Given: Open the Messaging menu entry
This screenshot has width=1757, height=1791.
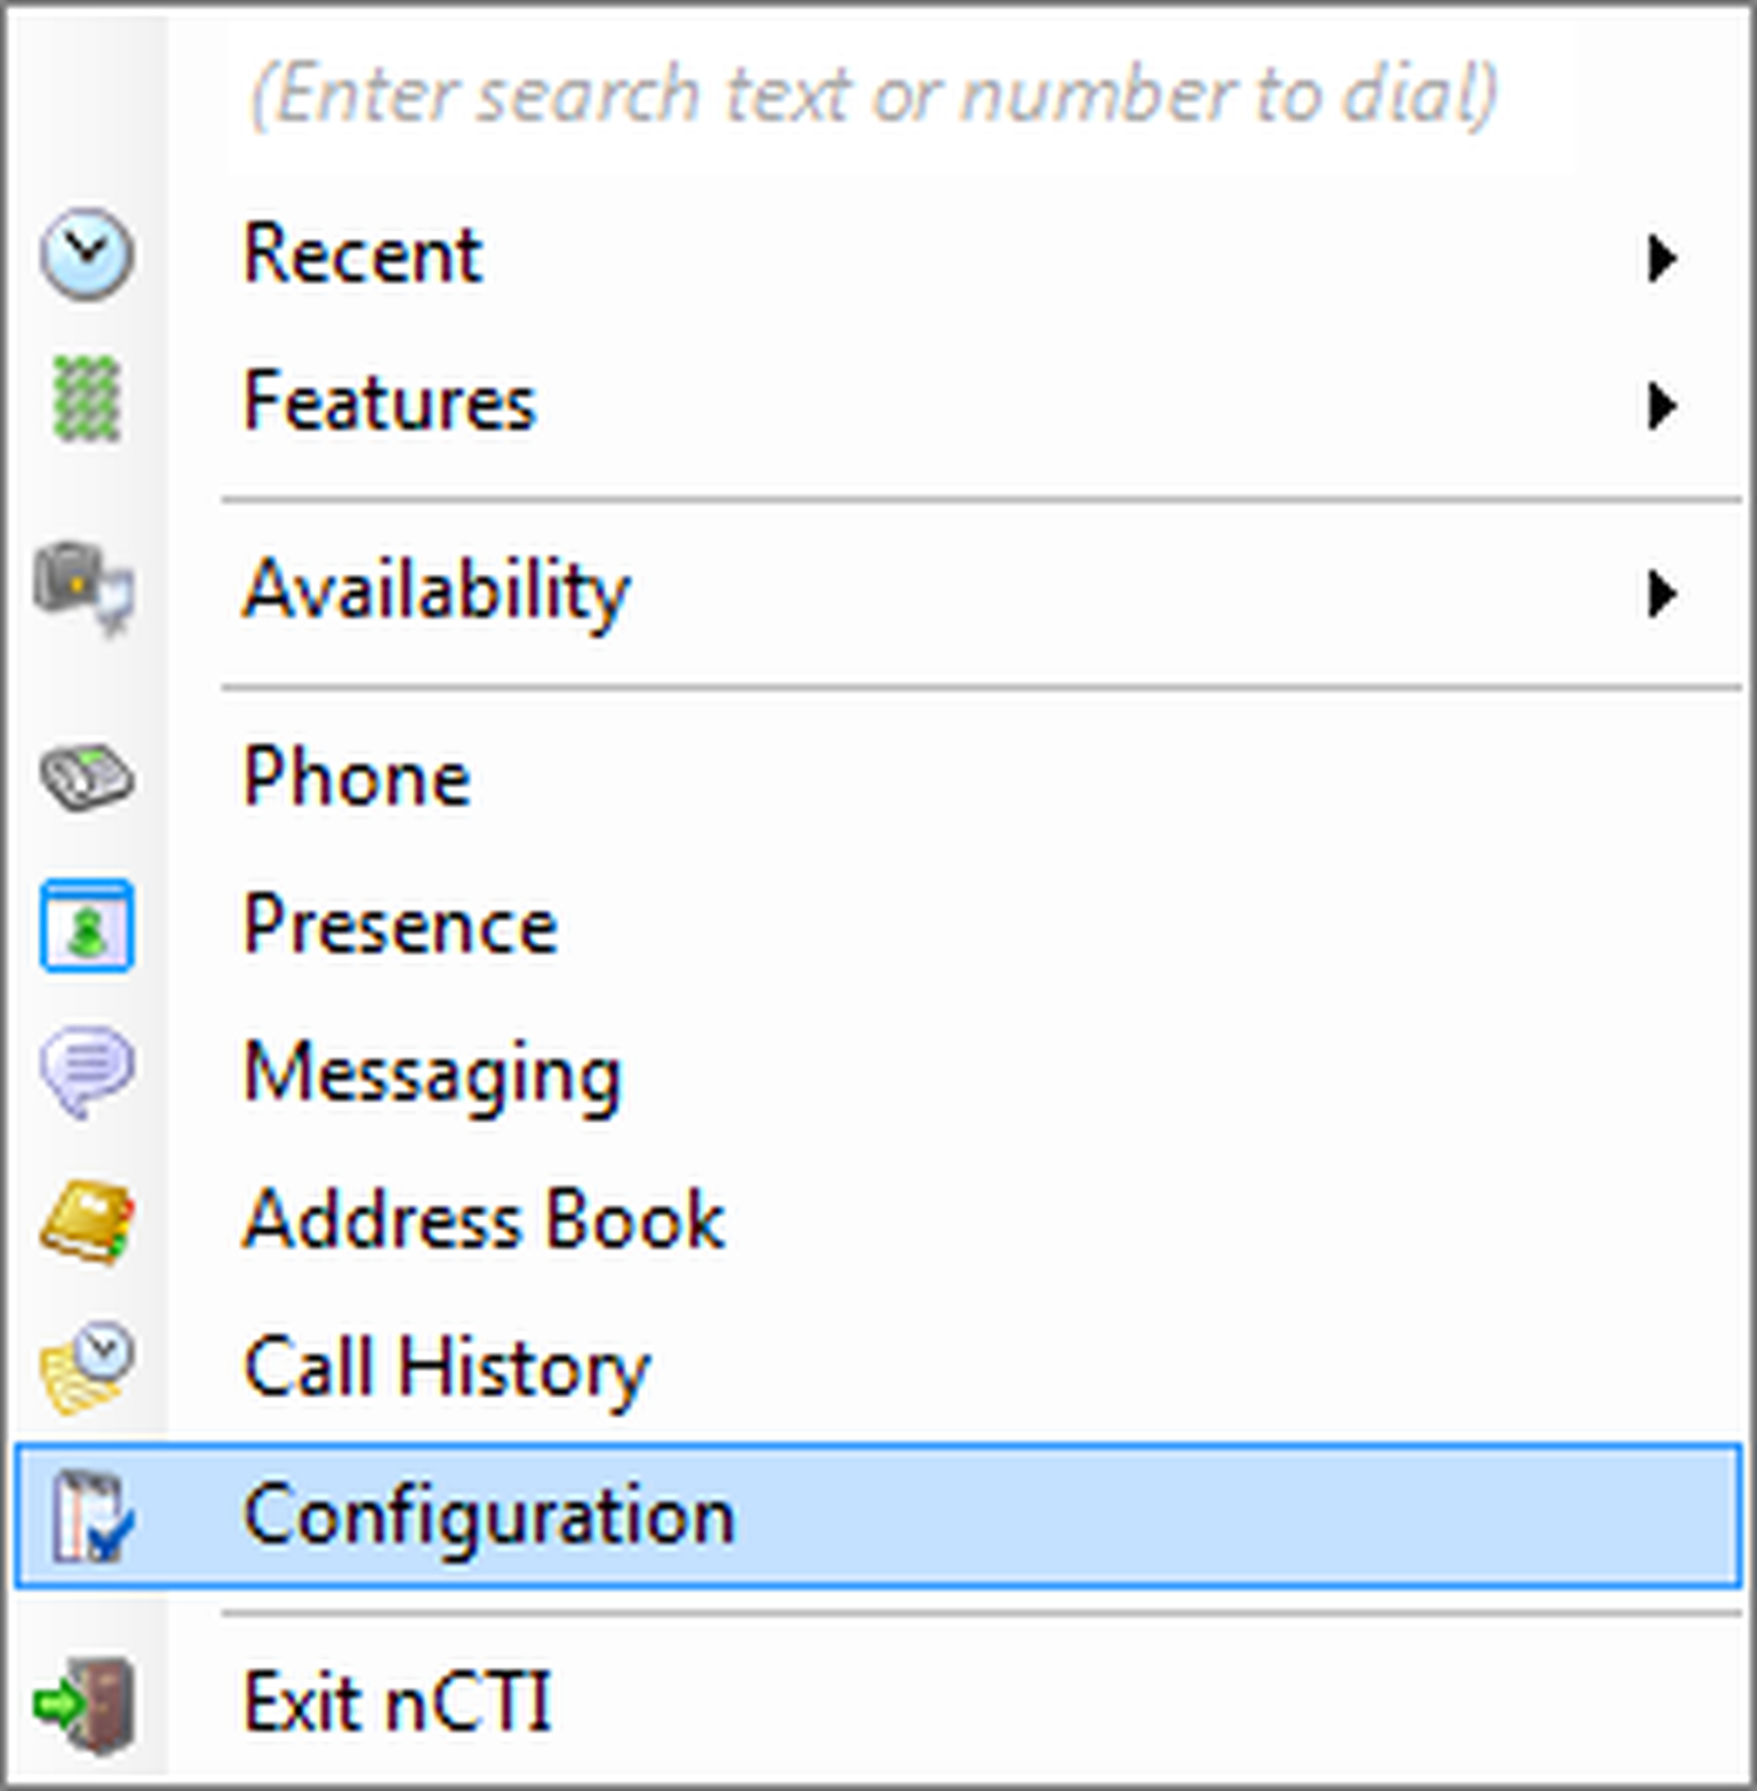Looking at the screenshot, I should [x=432, y=1073].
